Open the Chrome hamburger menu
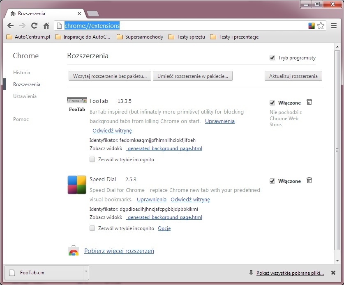Viewport: 344px width, 285px height. tap(334, 26)
